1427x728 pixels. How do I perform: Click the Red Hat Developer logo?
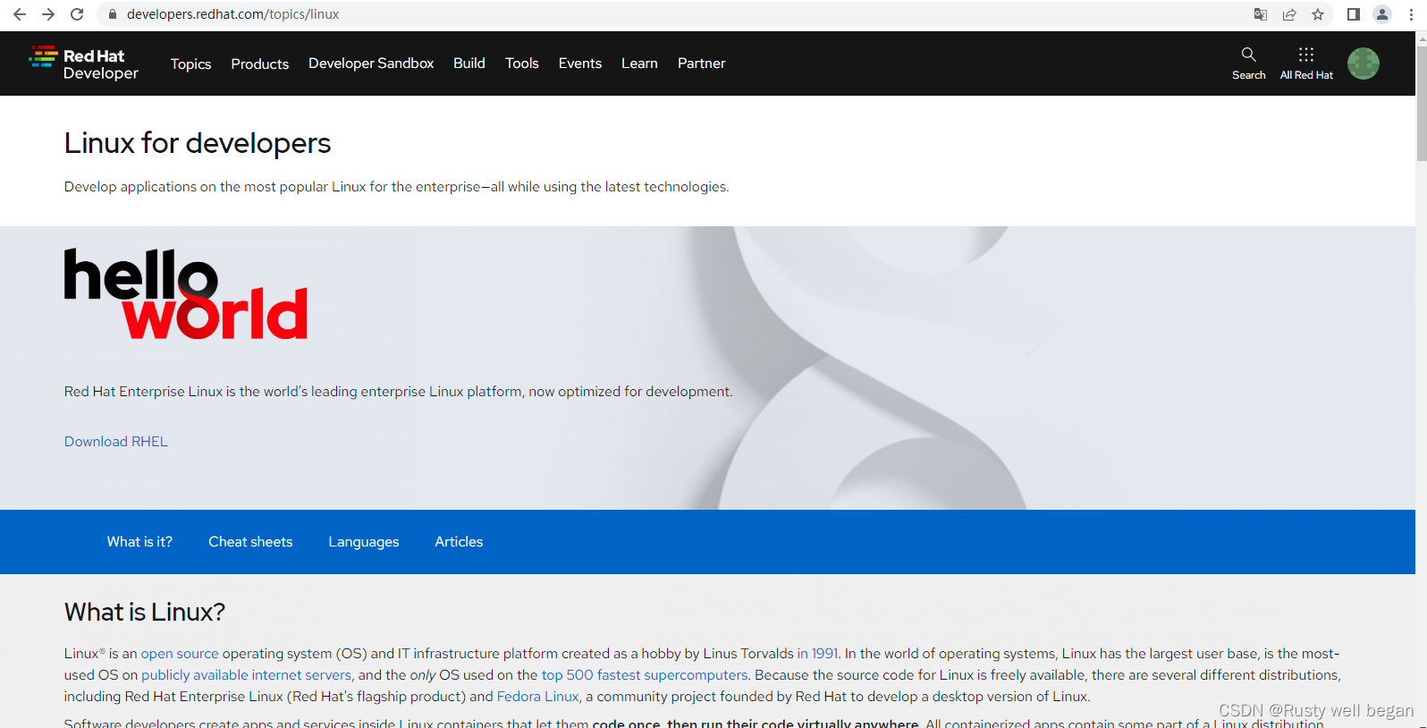[x=83, y=63]
